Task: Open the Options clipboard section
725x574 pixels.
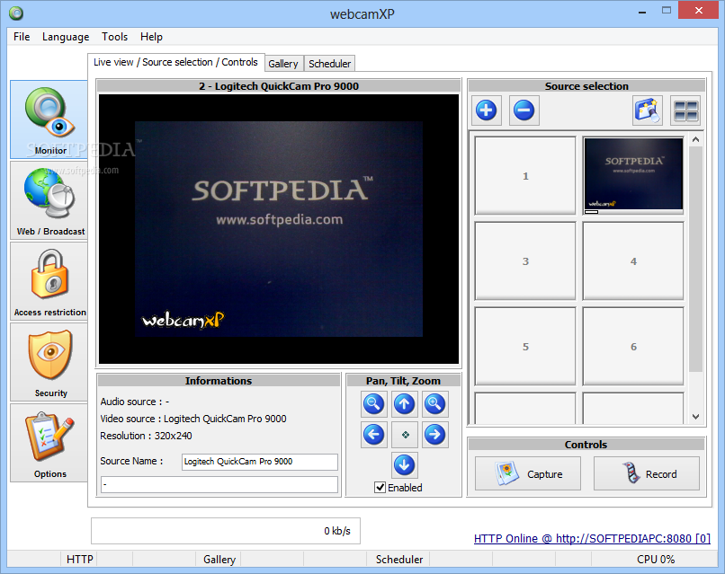Action: 49,443
